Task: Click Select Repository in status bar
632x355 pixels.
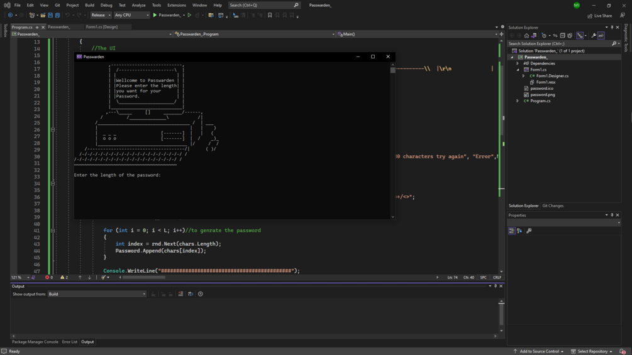Action: 592,351
